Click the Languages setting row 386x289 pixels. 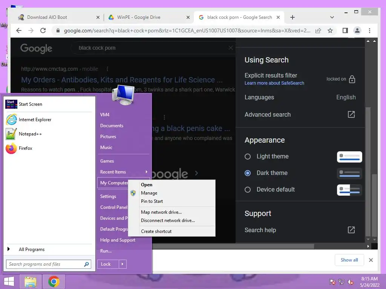300,97
